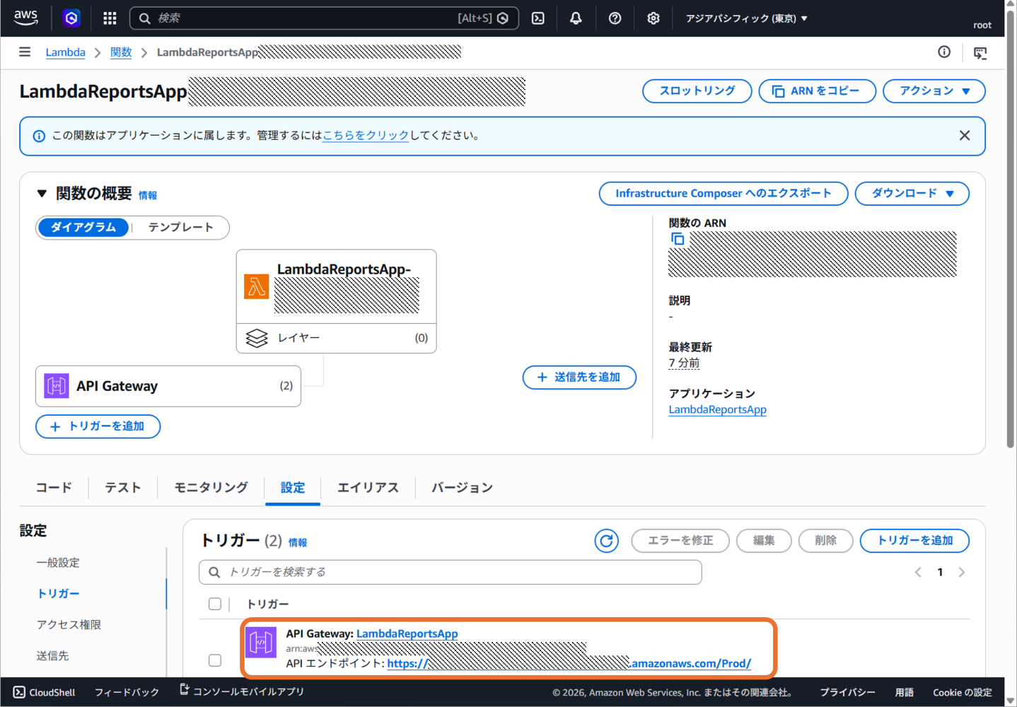Dismiss the application info banner
This screenshot has width=1017, height=707.
[x=965, y=136]
